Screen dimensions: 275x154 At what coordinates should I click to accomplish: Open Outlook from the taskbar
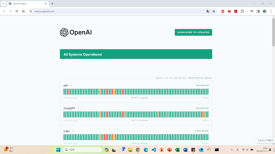click(x=201, y=150)
